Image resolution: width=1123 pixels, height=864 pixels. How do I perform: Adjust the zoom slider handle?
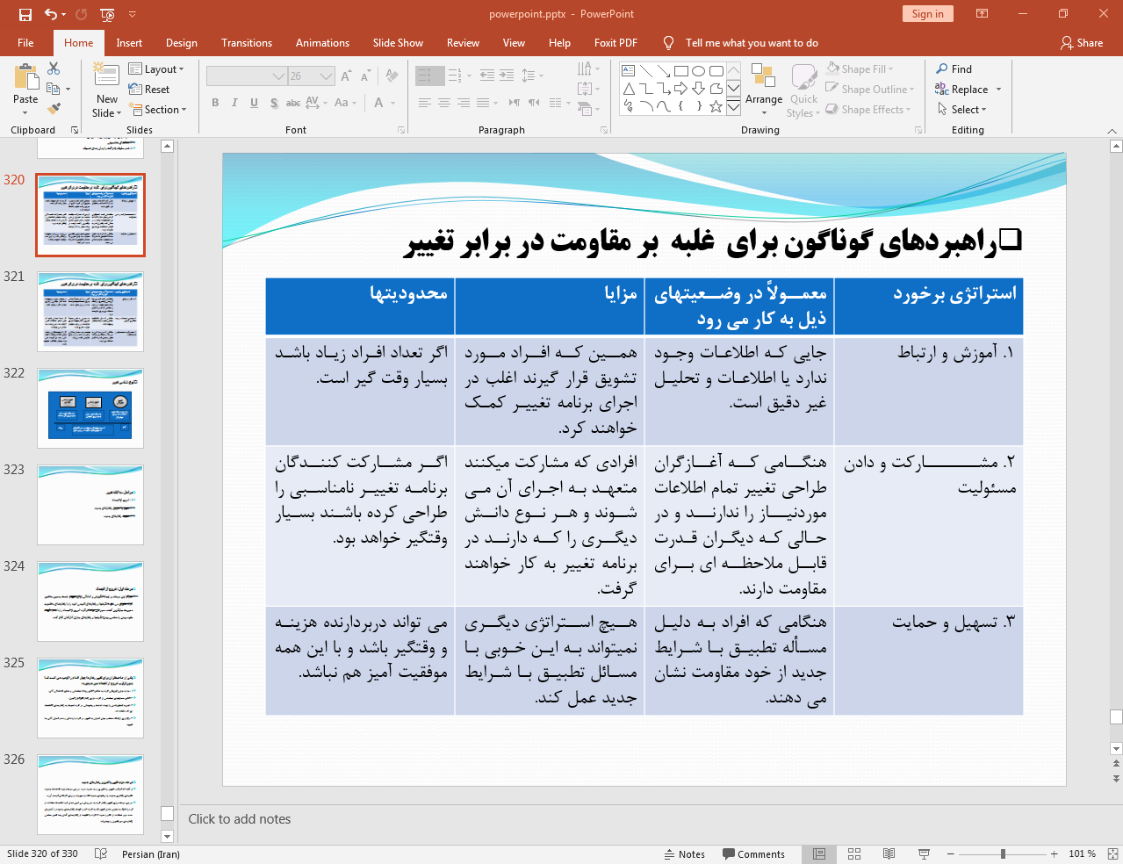[1003, 854]
